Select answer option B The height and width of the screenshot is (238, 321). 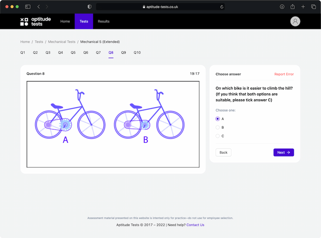coord(217,127)
